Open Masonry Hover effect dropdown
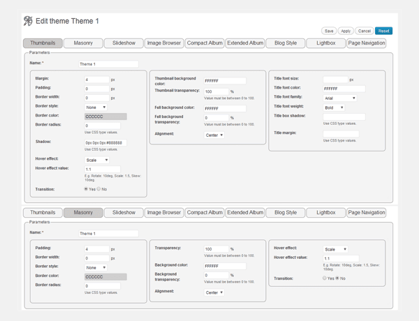This screenshot has height=321, width=419. coord(335,249)
